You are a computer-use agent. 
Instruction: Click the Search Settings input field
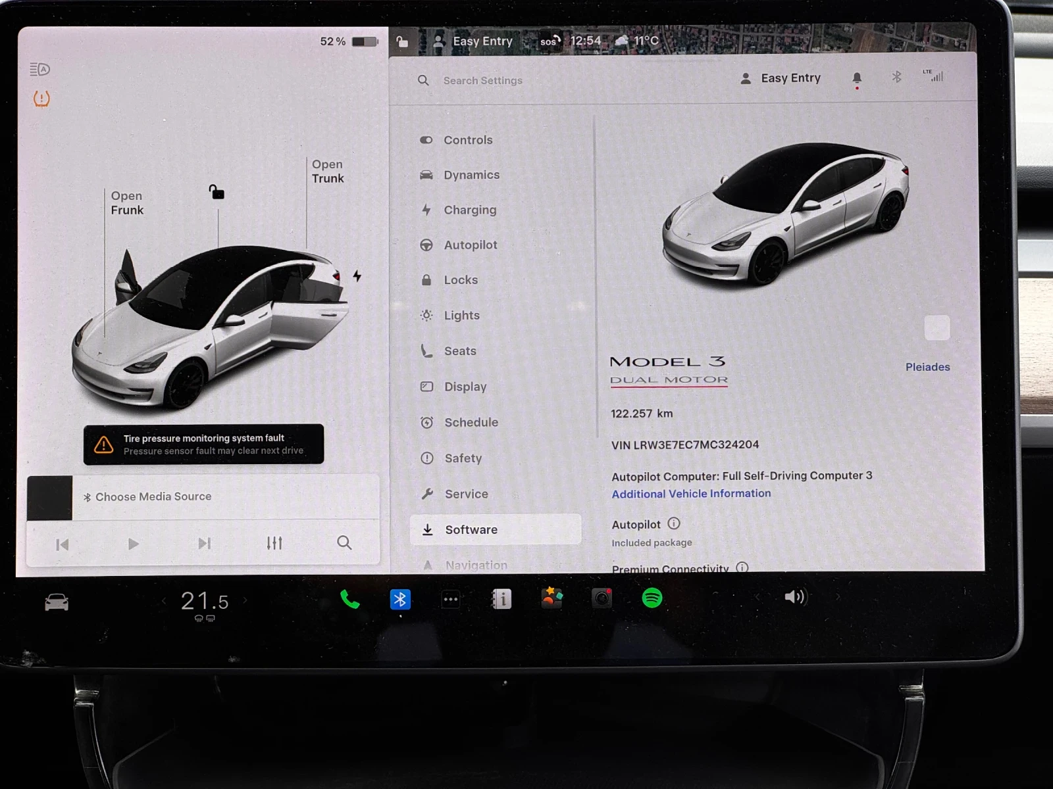point(482,80)
